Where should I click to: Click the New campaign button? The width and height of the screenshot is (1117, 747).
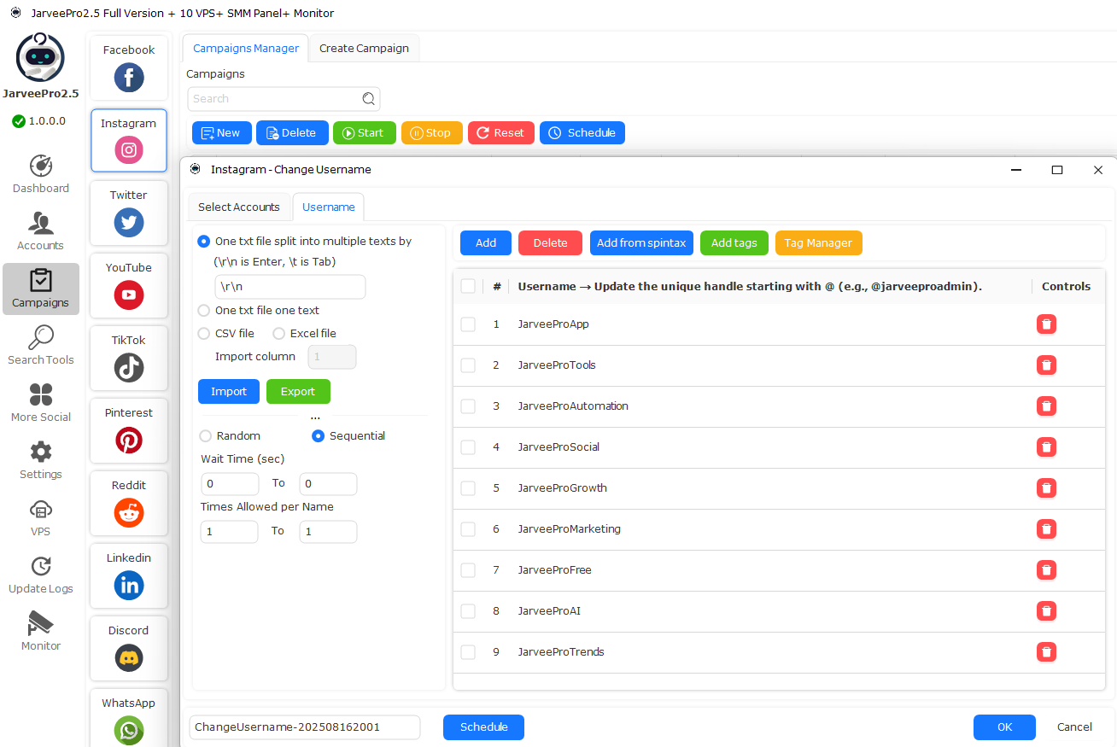222,133
